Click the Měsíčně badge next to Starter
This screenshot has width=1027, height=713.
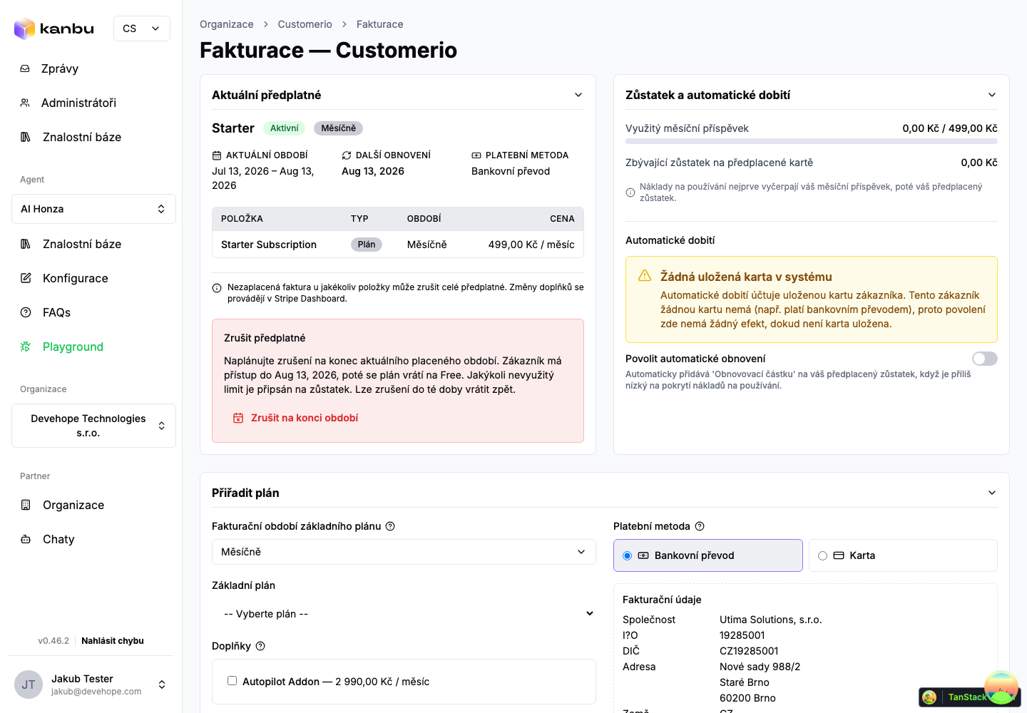point(339,128)
